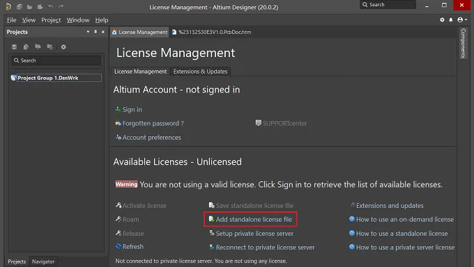
Task: Open the user account icon dropdown
Action: 462,20
